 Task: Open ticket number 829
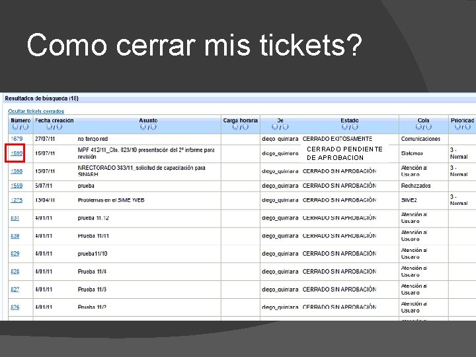pyautogui.click(x=15, y=253)
